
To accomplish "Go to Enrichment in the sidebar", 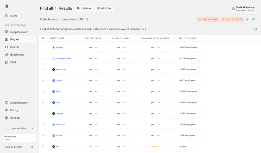I will (x=17, y=55).
